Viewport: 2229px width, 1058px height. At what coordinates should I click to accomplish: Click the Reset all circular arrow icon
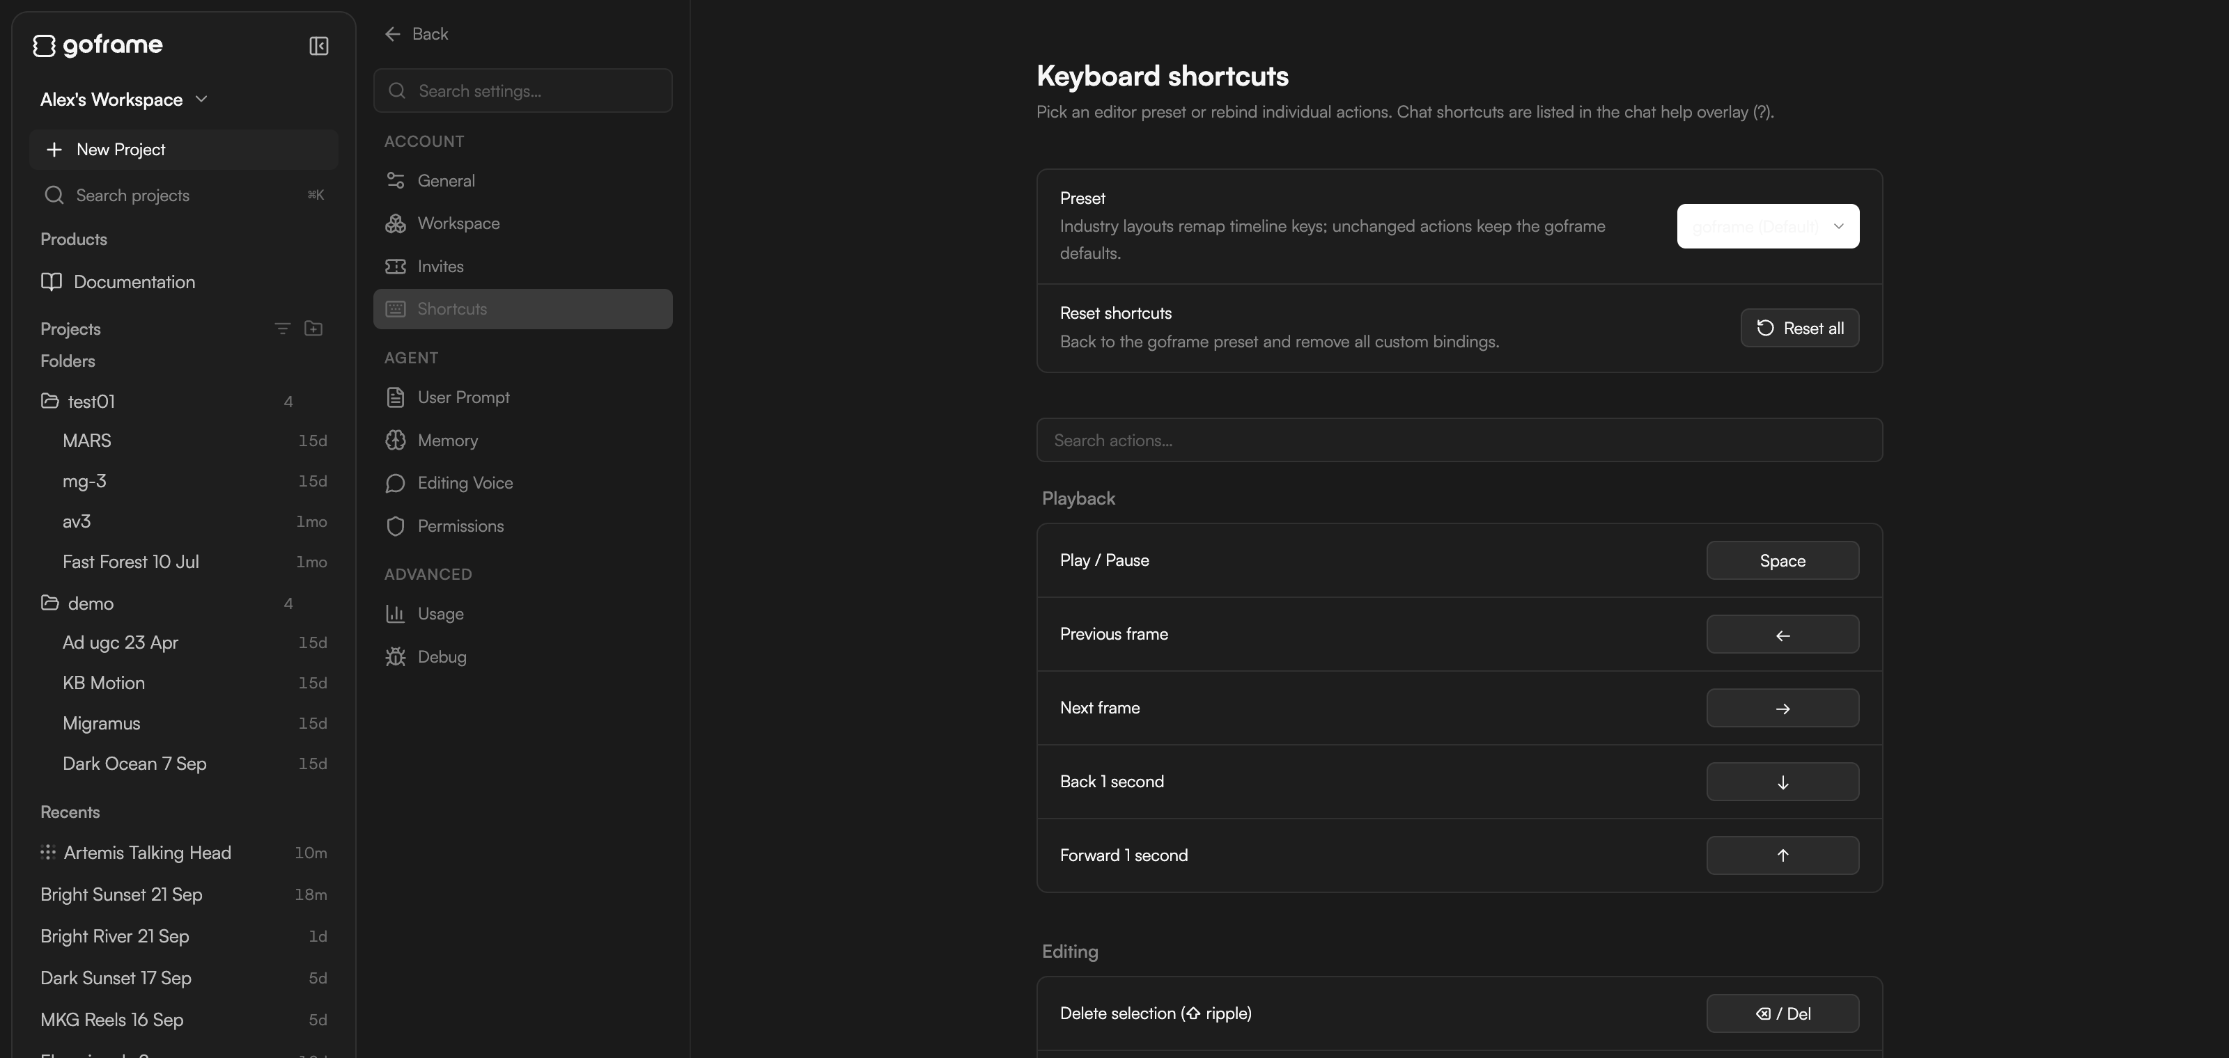coord(1765,329)
